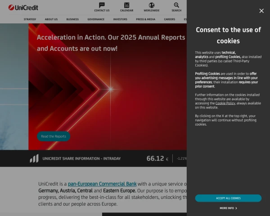Screen dimensions: 270x216
Task: Open the Investors menu
Action: pyautogui.click(x=120, y=19)
